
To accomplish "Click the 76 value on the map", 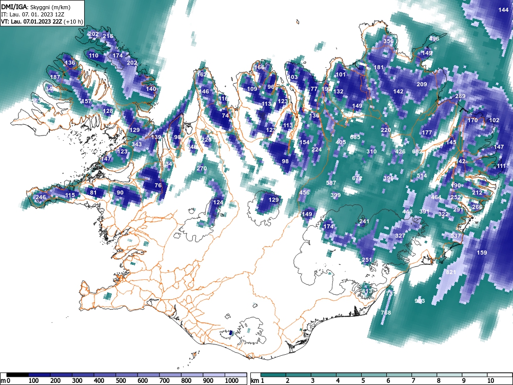I will (x=157, y=185).
